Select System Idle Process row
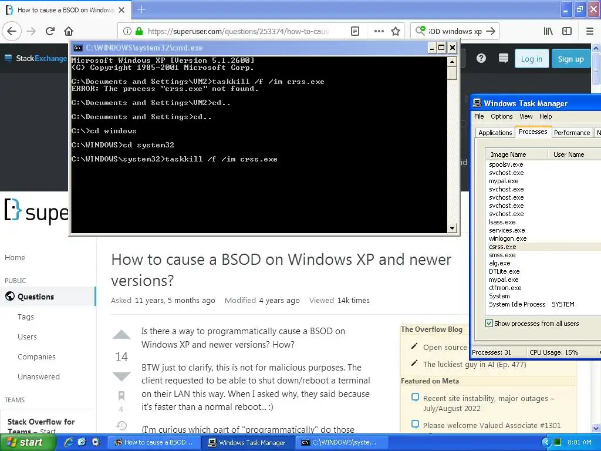 543,304
